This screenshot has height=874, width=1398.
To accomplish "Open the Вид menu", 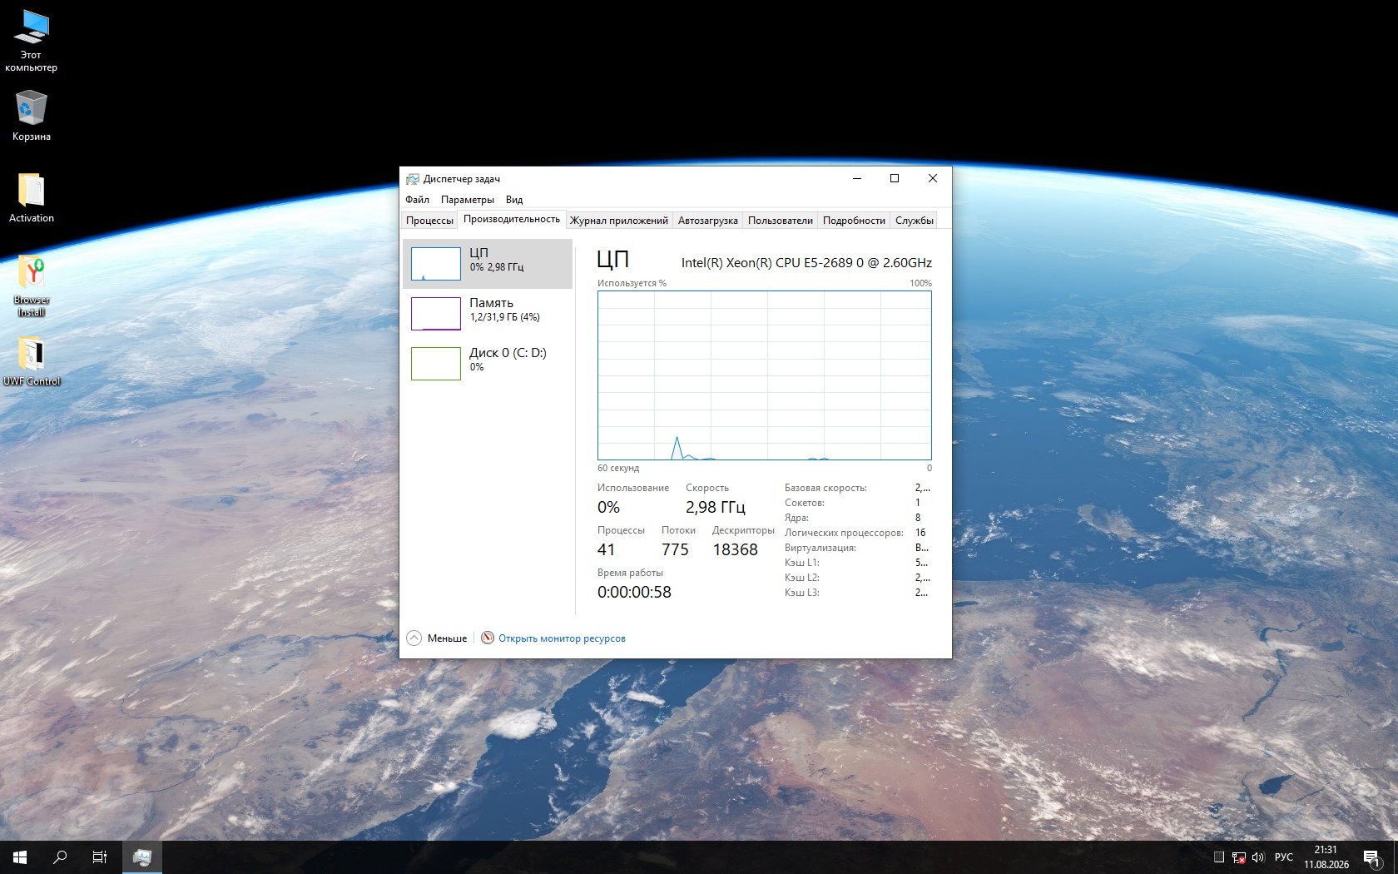I will [x=514, y=200].
